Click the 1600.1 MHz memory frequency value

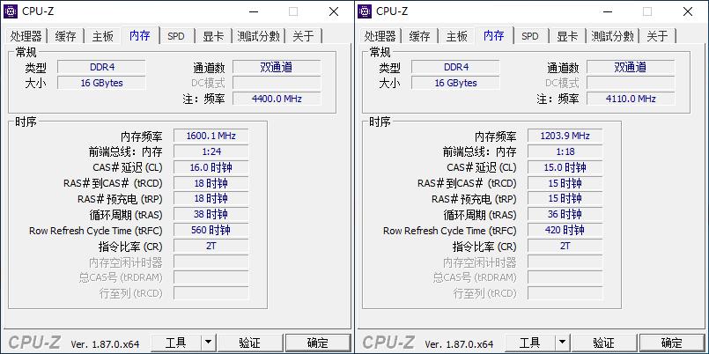pos(211,136)
